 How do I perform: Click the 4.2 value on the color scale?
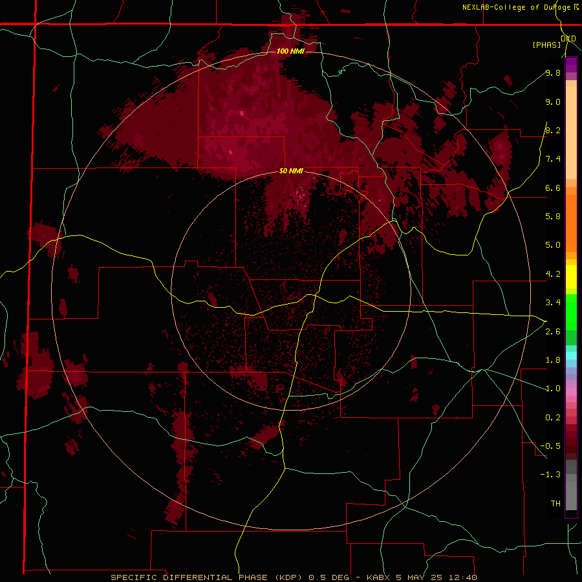(x=553, y=274)
